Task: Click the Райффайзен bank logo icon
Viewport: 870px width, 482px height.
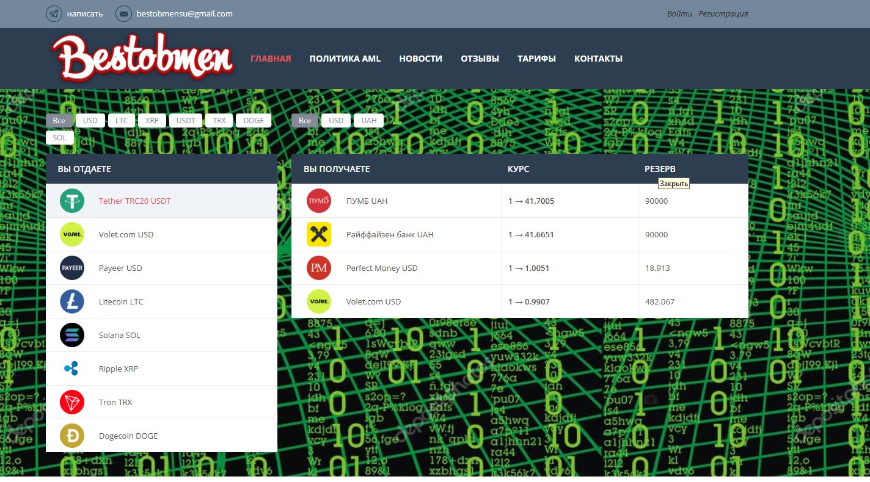Action: [x=319, y=234]
